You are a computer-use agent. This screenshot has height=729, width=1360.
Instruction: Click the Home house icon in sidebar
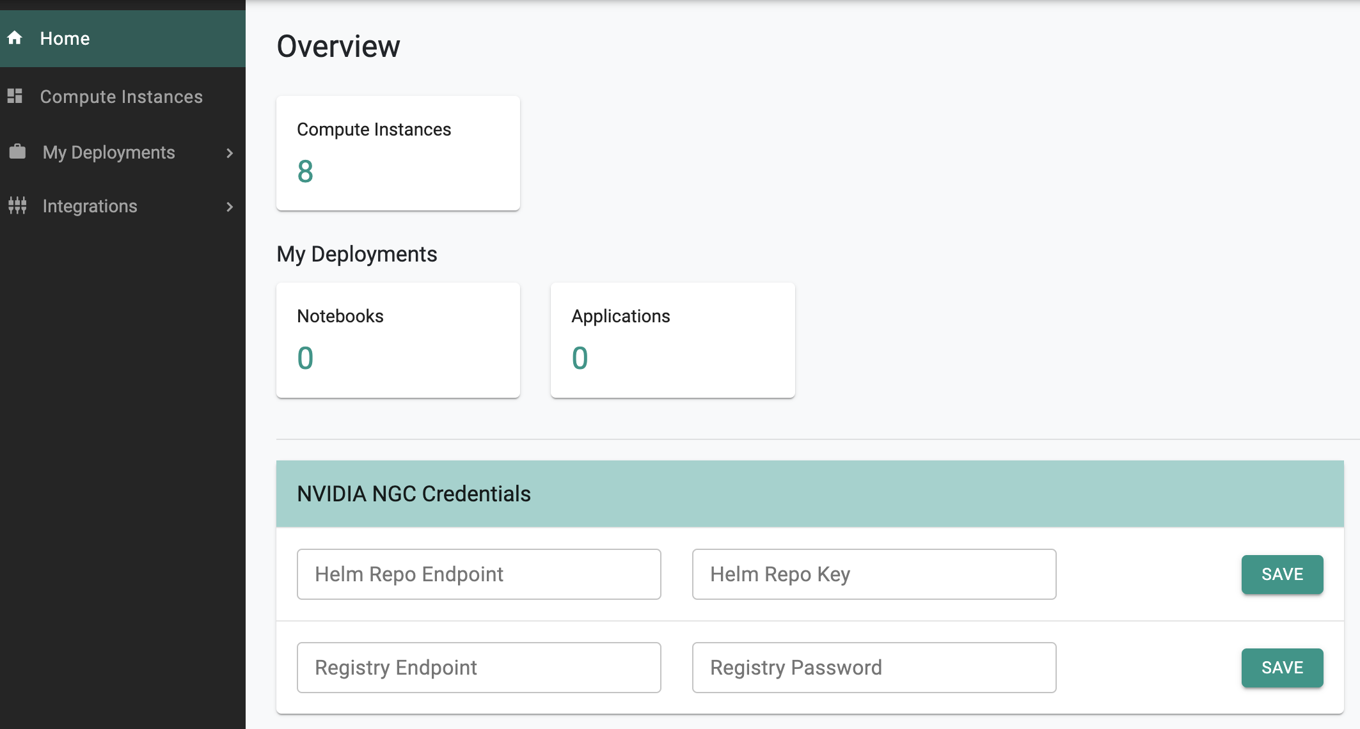(15, 38)
